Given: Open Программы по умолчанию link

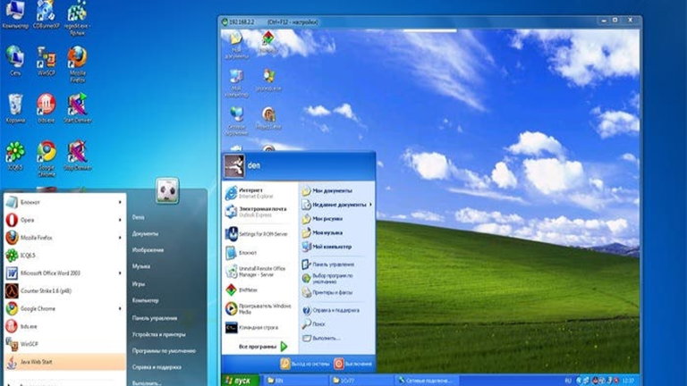Looking at the screenshot, I should (x=164, y=351).
